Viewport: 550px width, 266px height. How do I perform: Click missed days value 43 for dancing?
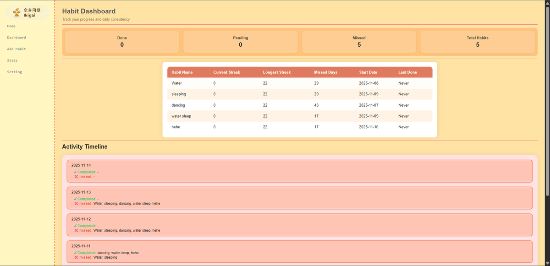click(x=316, y=105)
